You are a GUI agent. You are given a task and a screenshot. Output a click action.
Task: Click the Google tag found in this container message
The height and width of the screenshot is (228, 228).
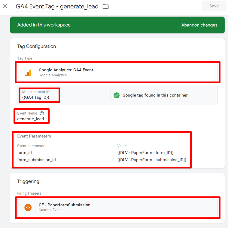click(155, 95)
